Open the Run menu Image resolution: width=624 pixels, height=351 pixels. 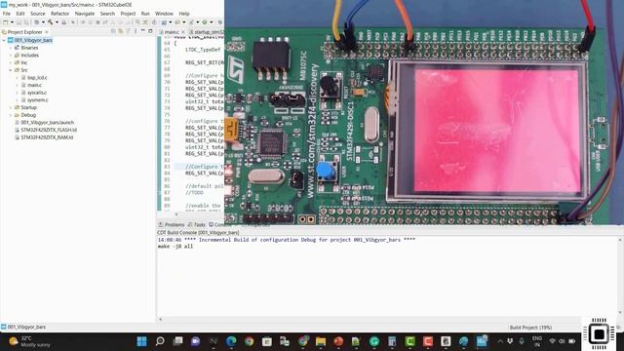click(145, 14)
